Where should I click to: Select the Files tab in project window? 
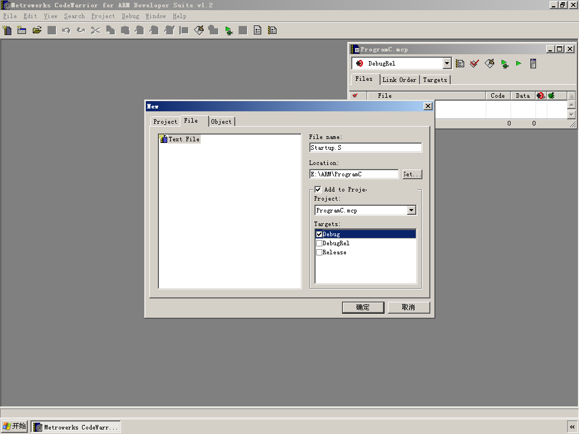point(364,79)
